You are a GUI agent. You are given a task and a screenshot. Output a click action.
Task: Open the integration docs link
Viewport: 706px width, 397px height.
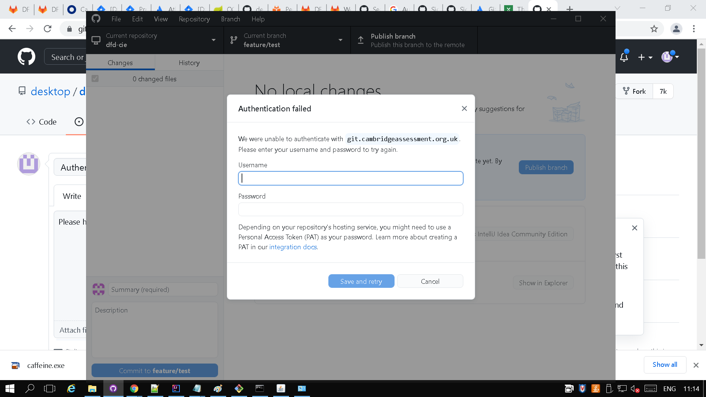(x=293, y=247)
